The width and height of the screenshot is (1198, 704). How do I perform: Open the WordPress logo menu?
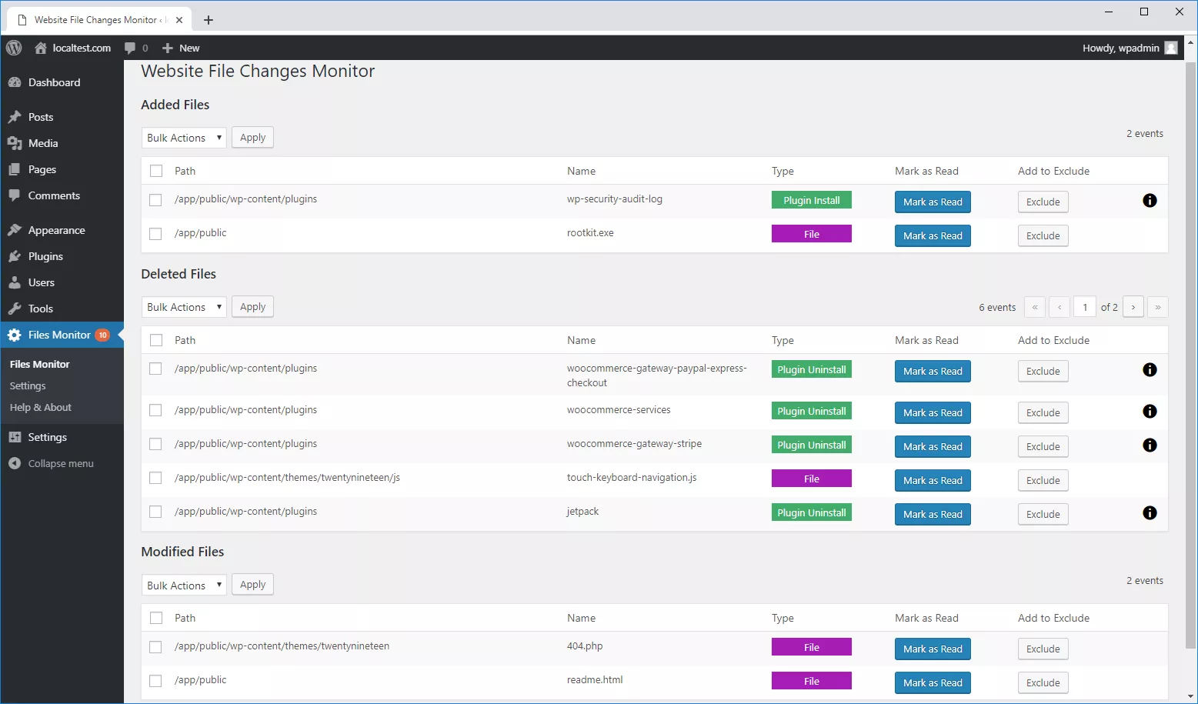pos(14,48)
